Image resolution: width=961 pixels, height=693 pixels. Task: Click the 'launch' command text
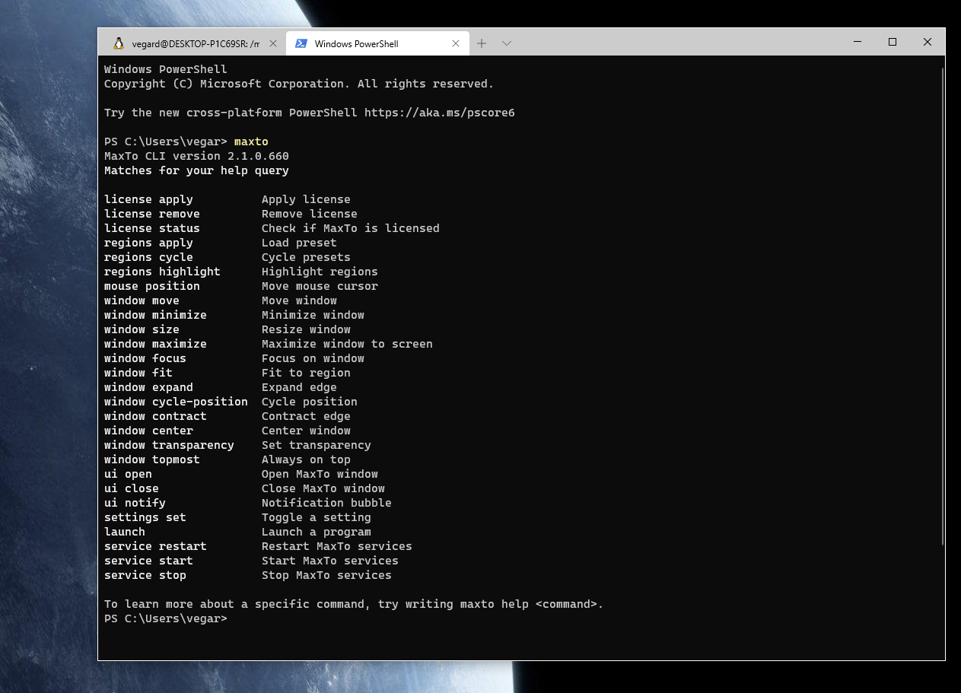(x=124, y=531)
